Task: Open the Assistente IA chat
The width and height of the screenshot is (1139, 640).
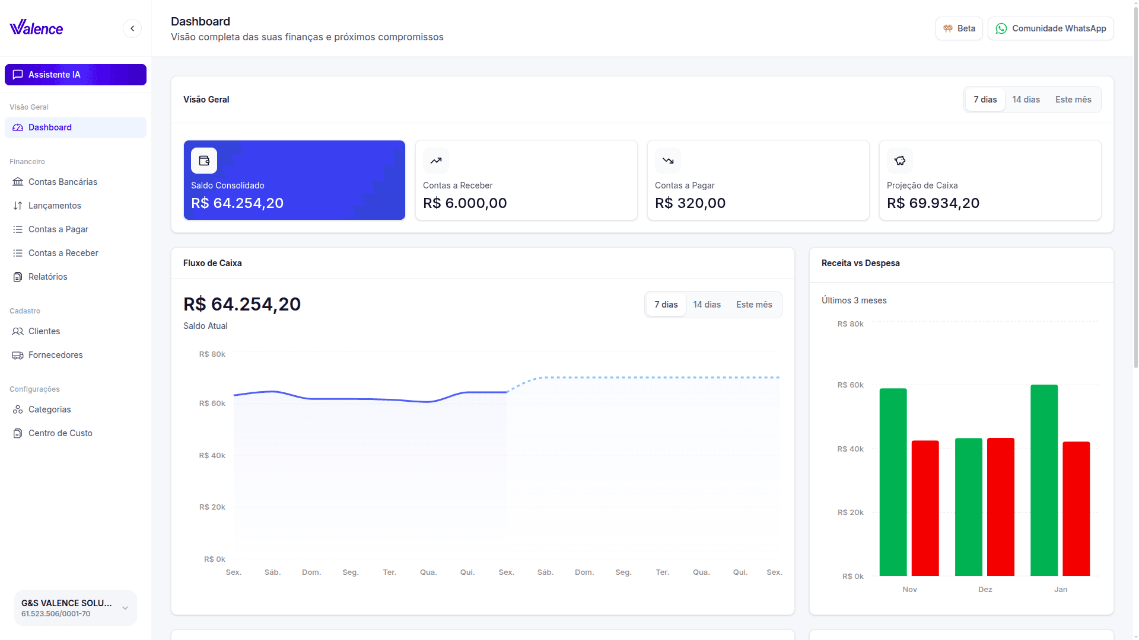Action: click(x=75, y=74)
